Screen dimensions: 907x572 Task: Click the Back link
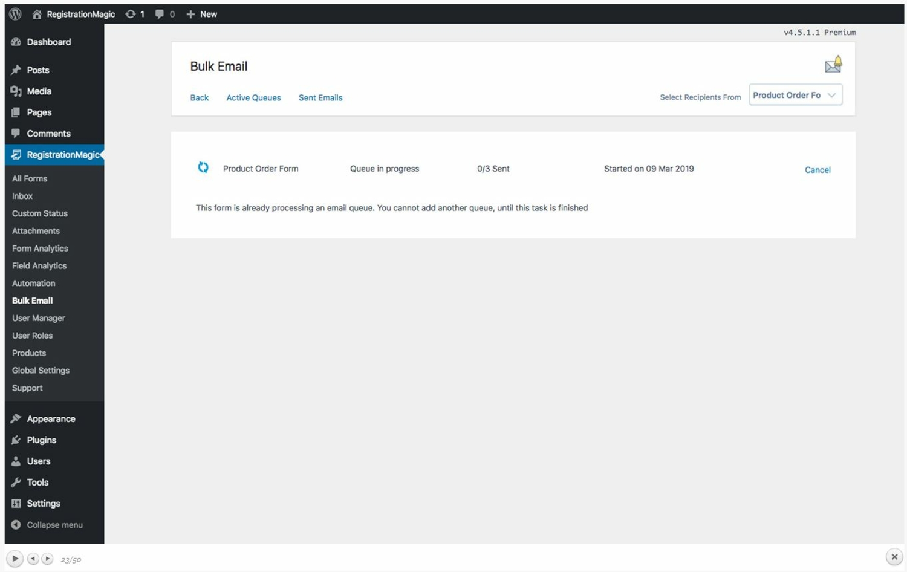[200, 97]
